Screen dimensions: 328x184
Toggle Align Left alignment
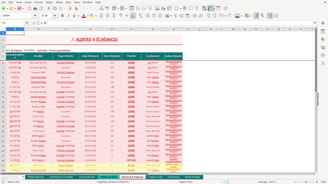coord(101,16)
